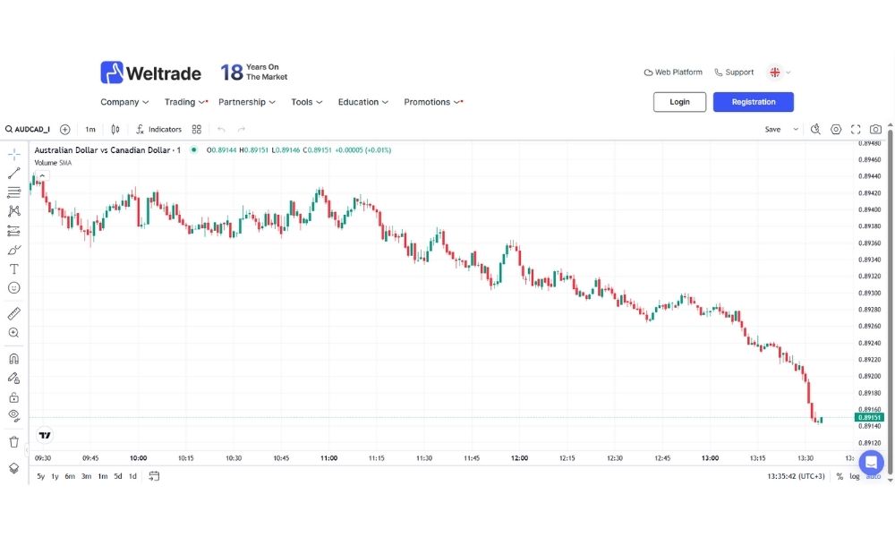The image size is (895, 537).
Task: Expand the Save dropdown arrow
Action: coord(796,130)
